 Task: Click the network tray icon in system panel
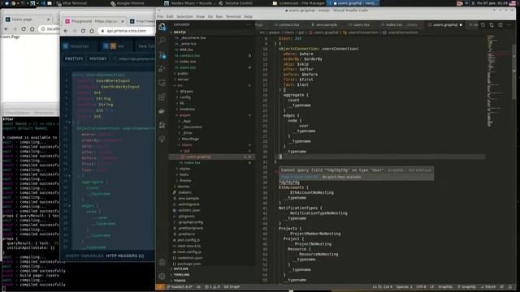pyautogui.click(x=466, y=3)
